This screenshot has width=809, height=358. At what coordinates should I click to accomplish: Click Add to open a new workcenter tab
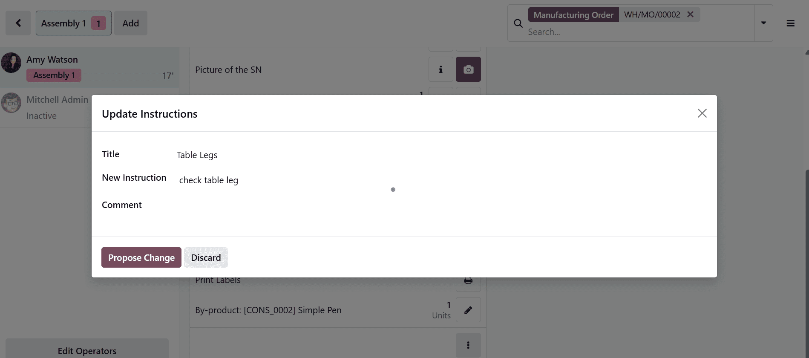pos(130,23)
